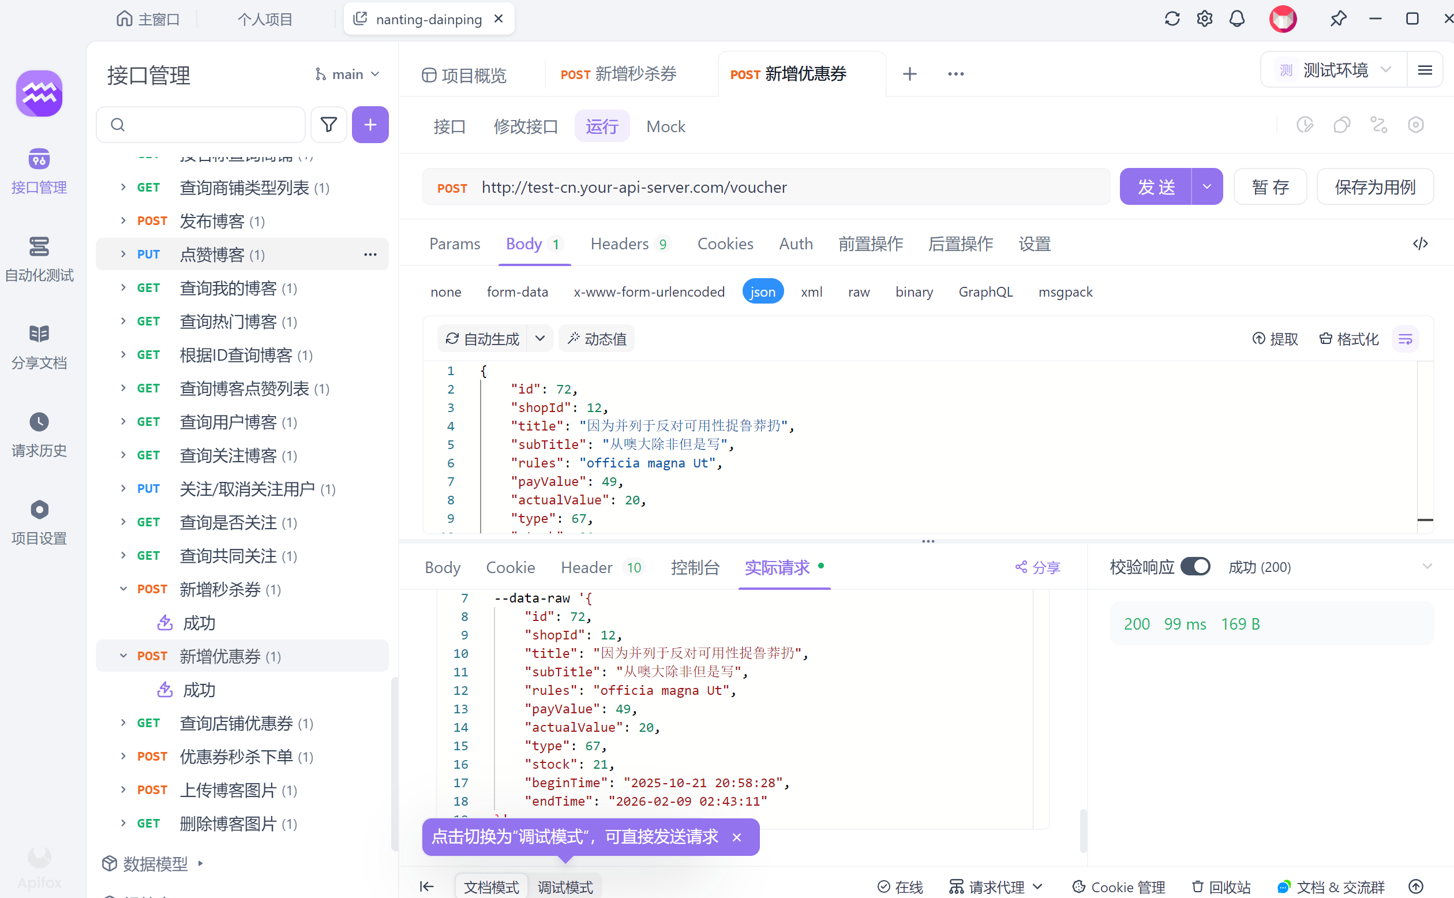Click the 分享 share link

tap(1038, 568)
